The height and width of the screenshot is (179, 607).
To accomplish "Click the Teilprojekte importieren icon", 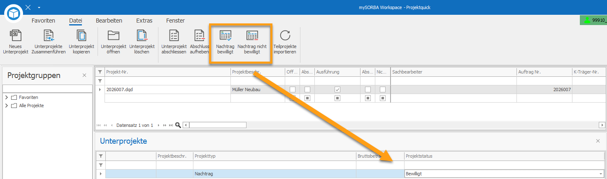I will (285, 36).
